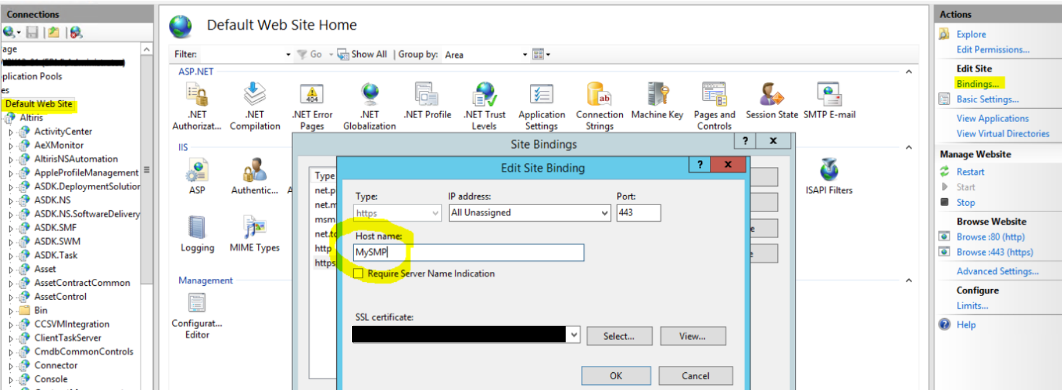Collapse the ASP.NET group section
This screenshot has width=1062, height=390.
pos(909,72)
